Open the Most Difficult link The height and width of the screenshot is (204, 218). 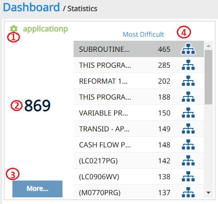(x=143, y=35)
